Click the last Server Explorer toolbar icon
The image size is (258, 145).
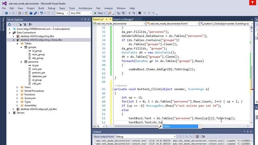pyautogui.click(x=31, y=25)
